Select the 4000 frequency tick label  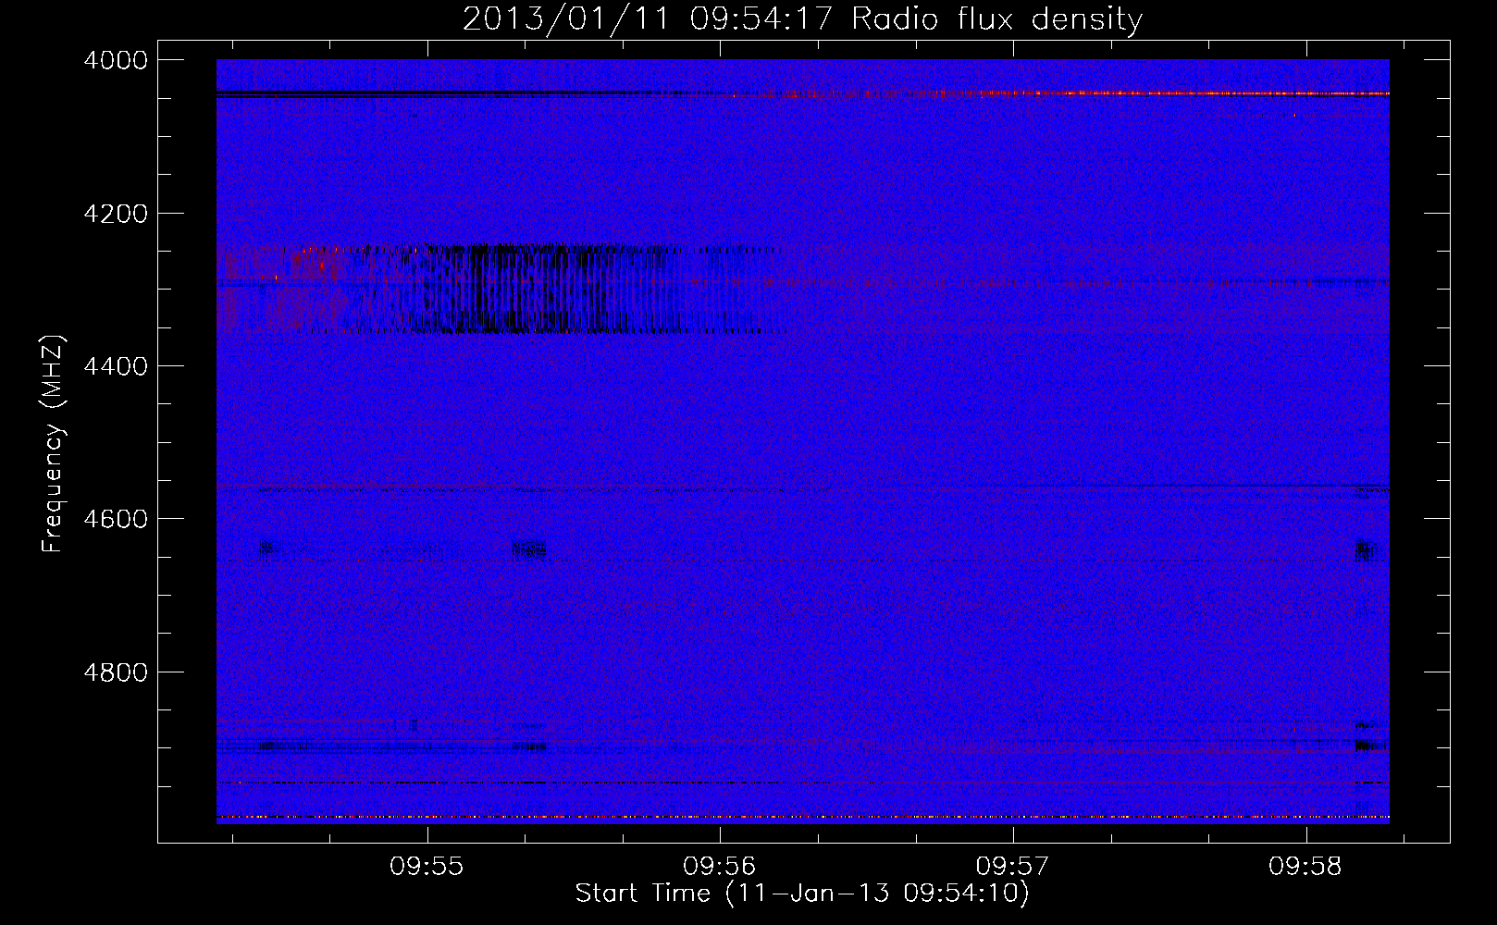click(116, 60)
